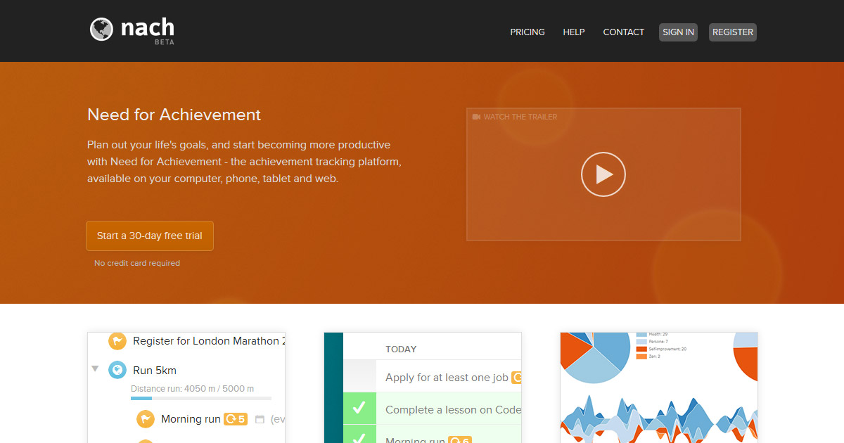Click the orange flag icon next to Morning run
The height and width of the screenshot is (443, 844).
[145, 419]
